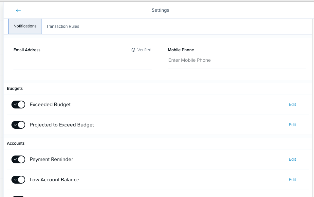This screenshot has height=197, width=314.
Task: Switch off Low Account Balance notifications
Action: click(x=18, y=180)
